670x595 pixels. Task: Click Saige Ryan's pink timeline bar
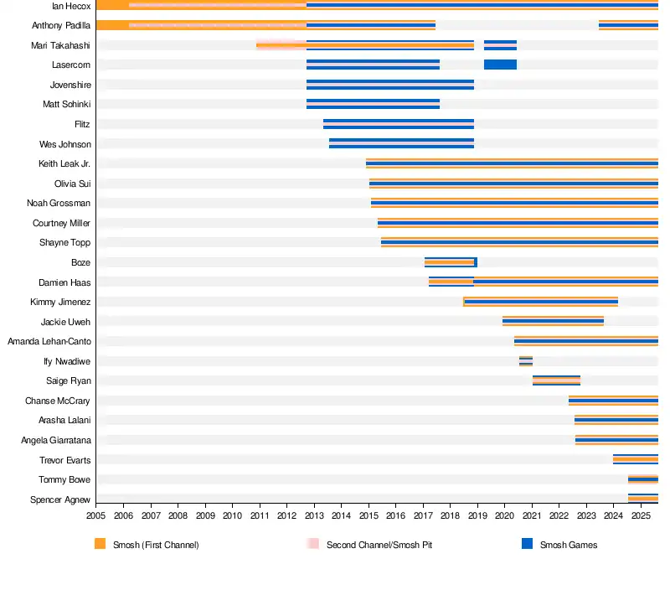click(x=556, y=381)
